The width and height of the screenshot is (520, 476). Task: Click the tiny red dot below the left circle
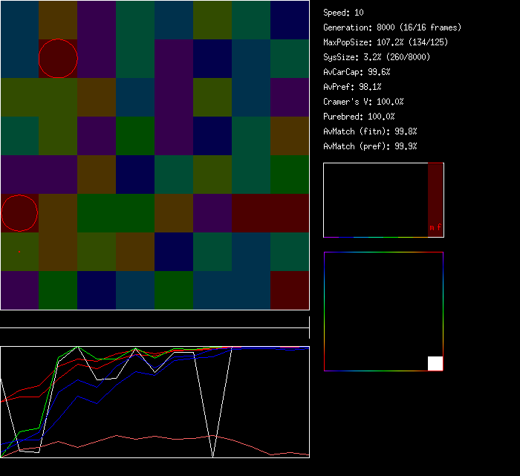[19, 252]
